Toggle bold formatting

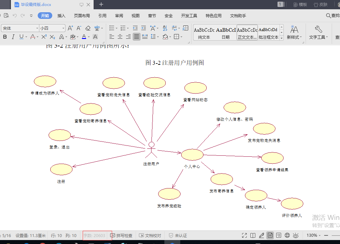coord(5,37)
